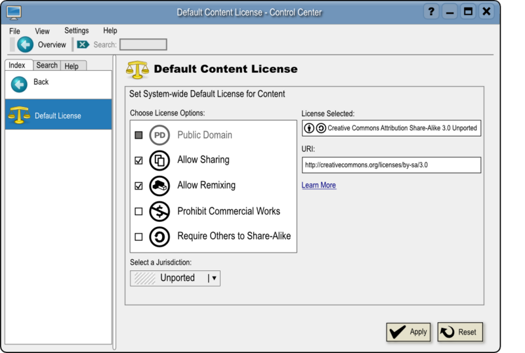Click the Overview toolbar label
The image size is (525, 353).
click(52, 45)
